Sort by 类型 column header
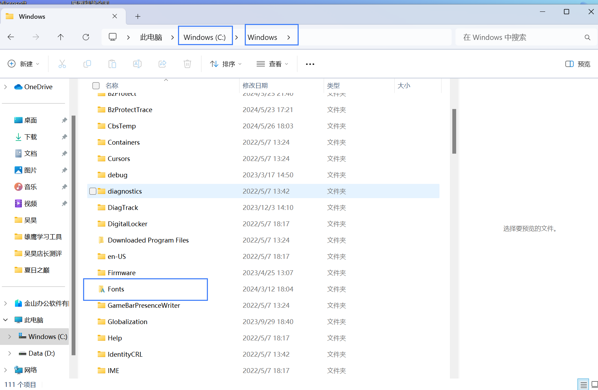This screenshot has width=598, height=390. [x=333, y=86]
